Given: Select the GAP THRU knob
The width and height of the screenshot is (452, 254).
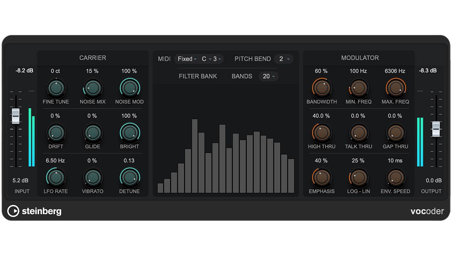Looking at the screenshot, I should point(395,133).
